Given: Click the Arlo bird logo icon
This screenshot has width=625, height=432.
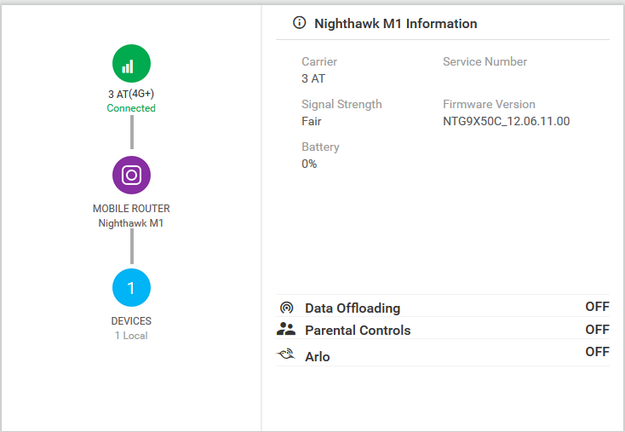Looking at the screenshot, I should (x=286, y=354).
